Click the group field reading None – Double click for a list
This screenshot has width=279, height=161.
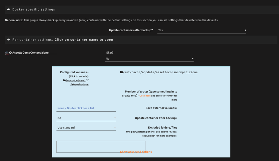[86, 108]
